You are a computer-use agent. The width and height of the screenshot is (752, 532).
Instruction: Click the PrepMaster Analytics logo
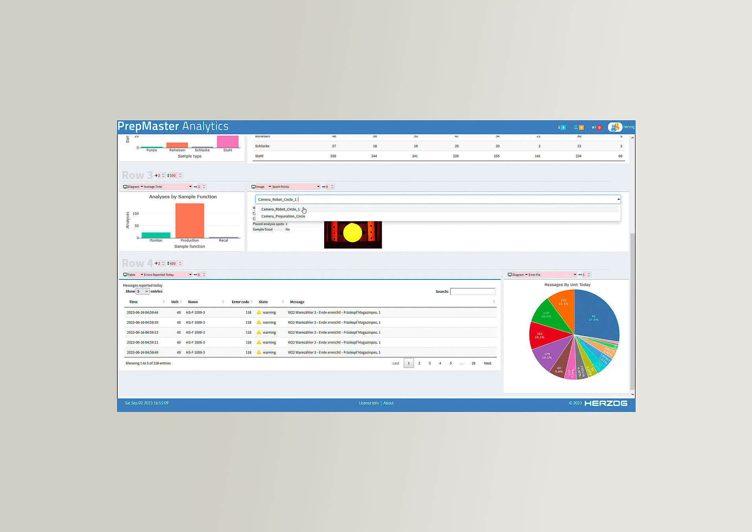pos(173,126)
